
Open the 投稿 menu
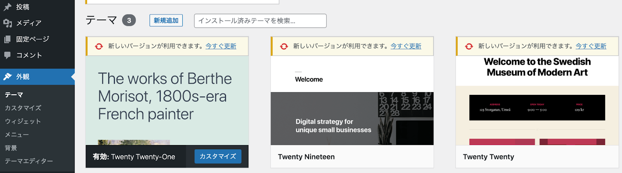[37, 7]
